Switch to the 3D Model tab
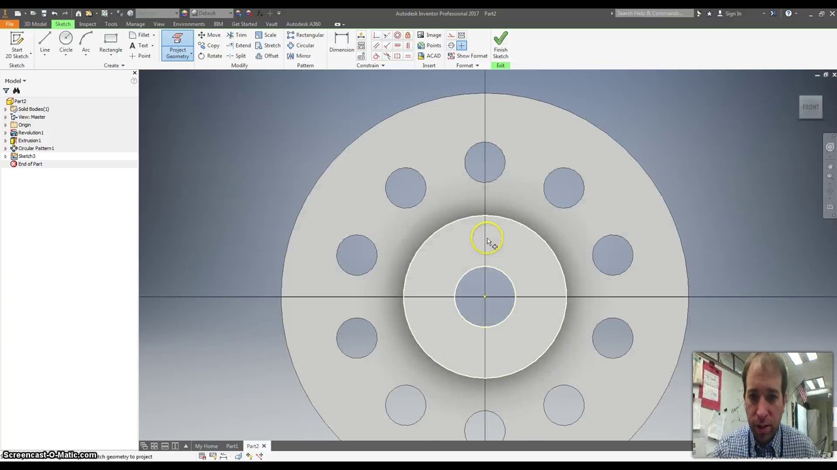Screen dimensions: 837x470 pyautogui.click(x=35, y=24)
